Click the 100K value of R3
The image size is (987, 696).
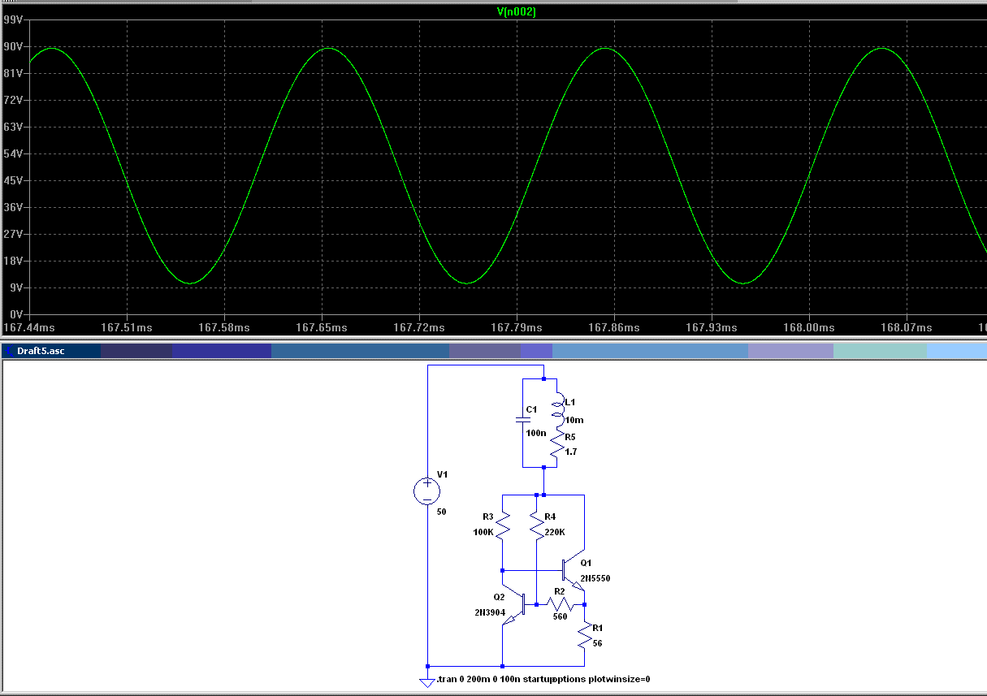pyautogui.click(x=483, y=533)
